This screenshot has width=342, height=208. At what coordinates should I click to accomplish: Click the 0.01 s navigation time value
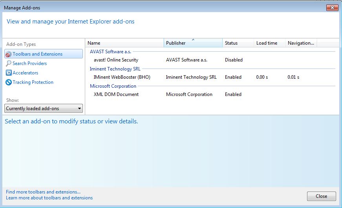[x=293, y=77]
